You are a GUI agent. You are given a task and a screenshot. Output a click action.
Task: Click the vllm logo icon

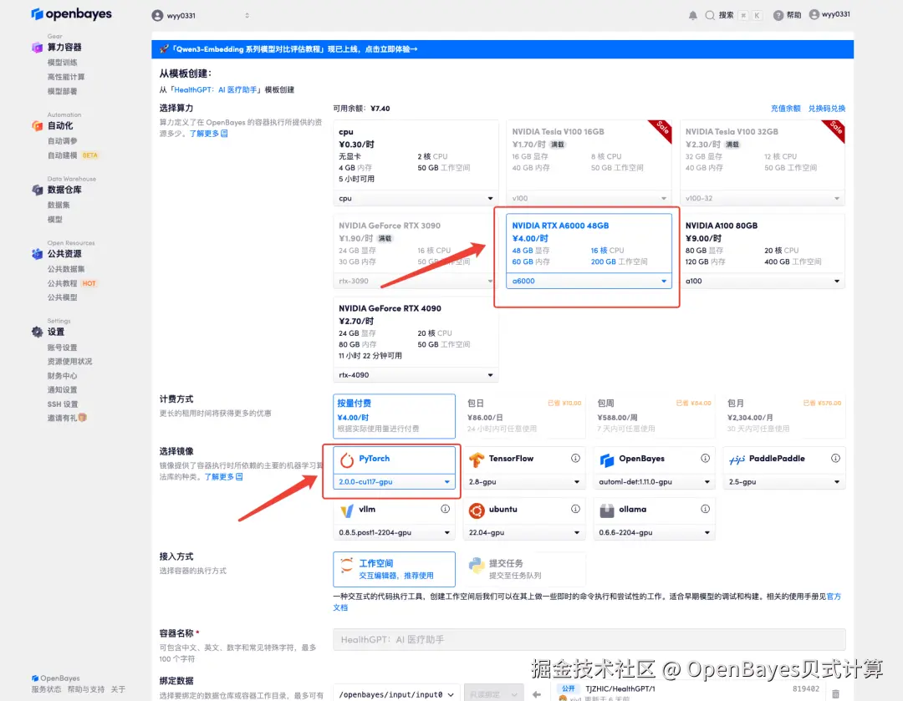point(347,511)
